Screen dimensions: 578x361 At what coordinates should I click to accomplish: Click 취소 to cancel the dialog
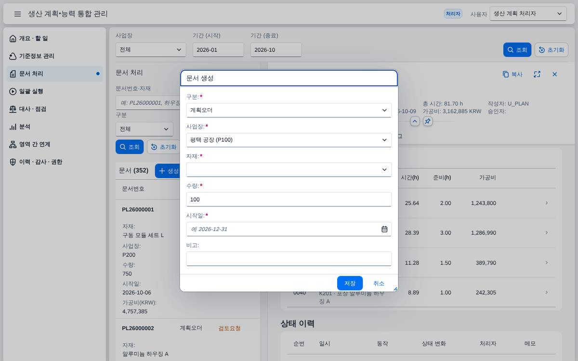379,283
